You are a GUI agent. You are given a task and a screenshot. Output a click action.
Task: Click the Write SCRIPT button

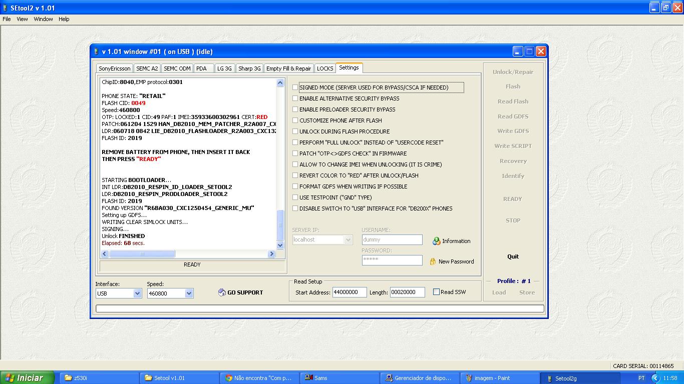[x=513, y=146]
